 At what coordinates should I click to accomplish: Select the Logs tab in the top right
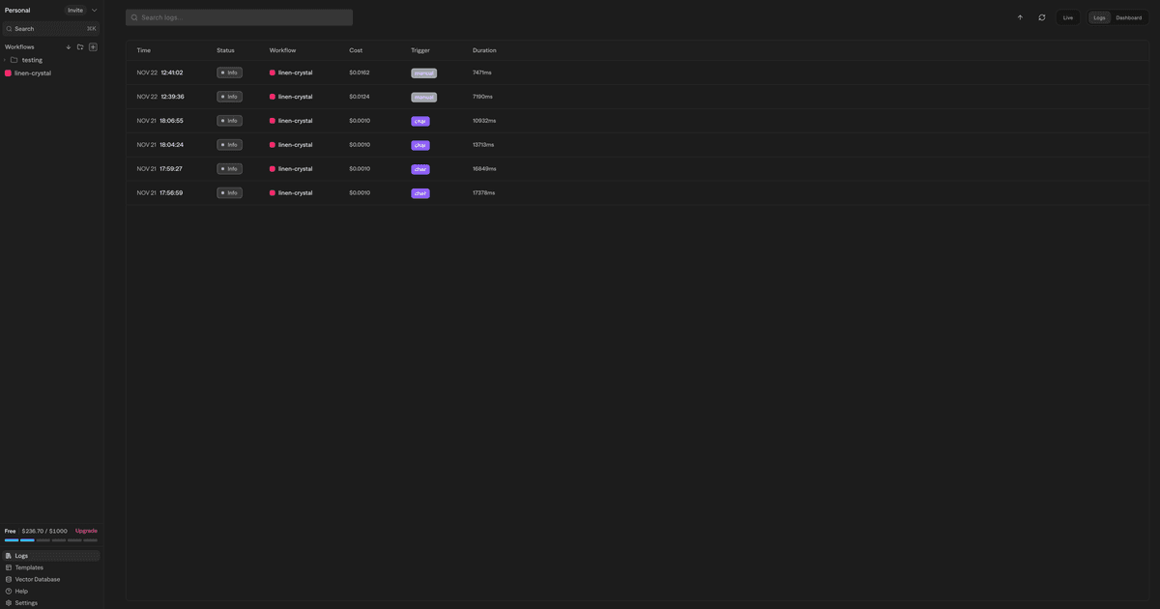click(1098, 17)
